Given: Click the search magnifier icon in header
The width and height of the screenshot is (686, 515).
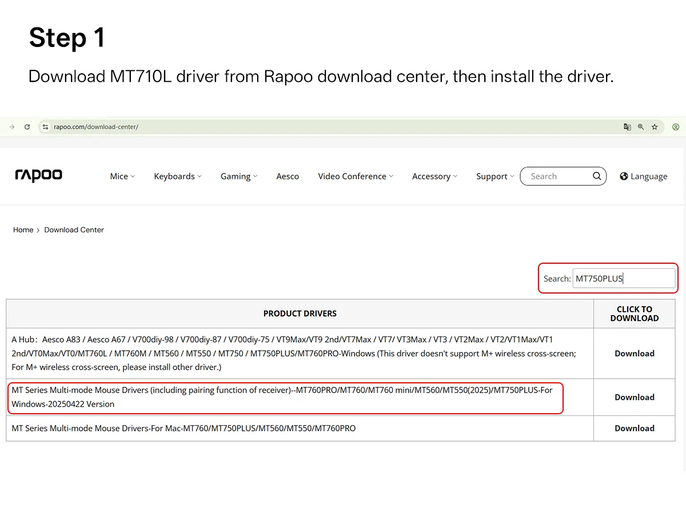Looking at the screenshot, I should (x=597, y=176).
